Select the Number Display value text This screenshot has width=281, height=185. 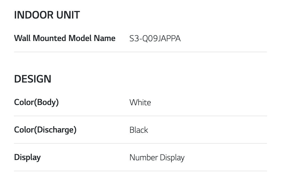[157, 158]
